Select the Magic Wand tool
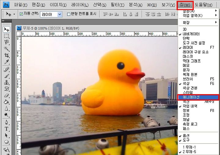 [x=6, y=49]
